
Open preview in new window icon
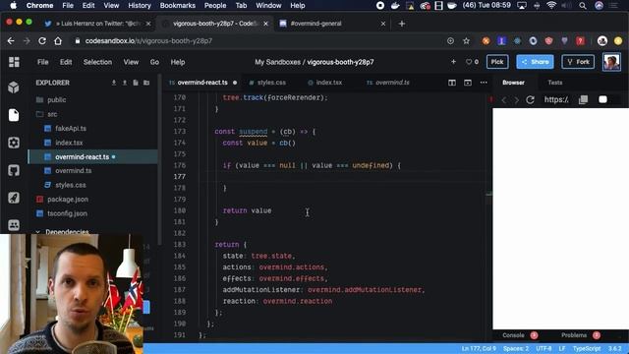583,99
